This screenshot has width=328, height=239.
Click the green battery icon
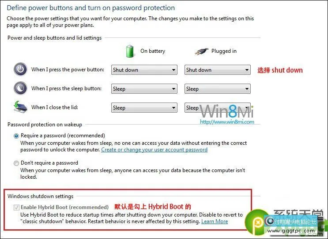pos(130,51)
